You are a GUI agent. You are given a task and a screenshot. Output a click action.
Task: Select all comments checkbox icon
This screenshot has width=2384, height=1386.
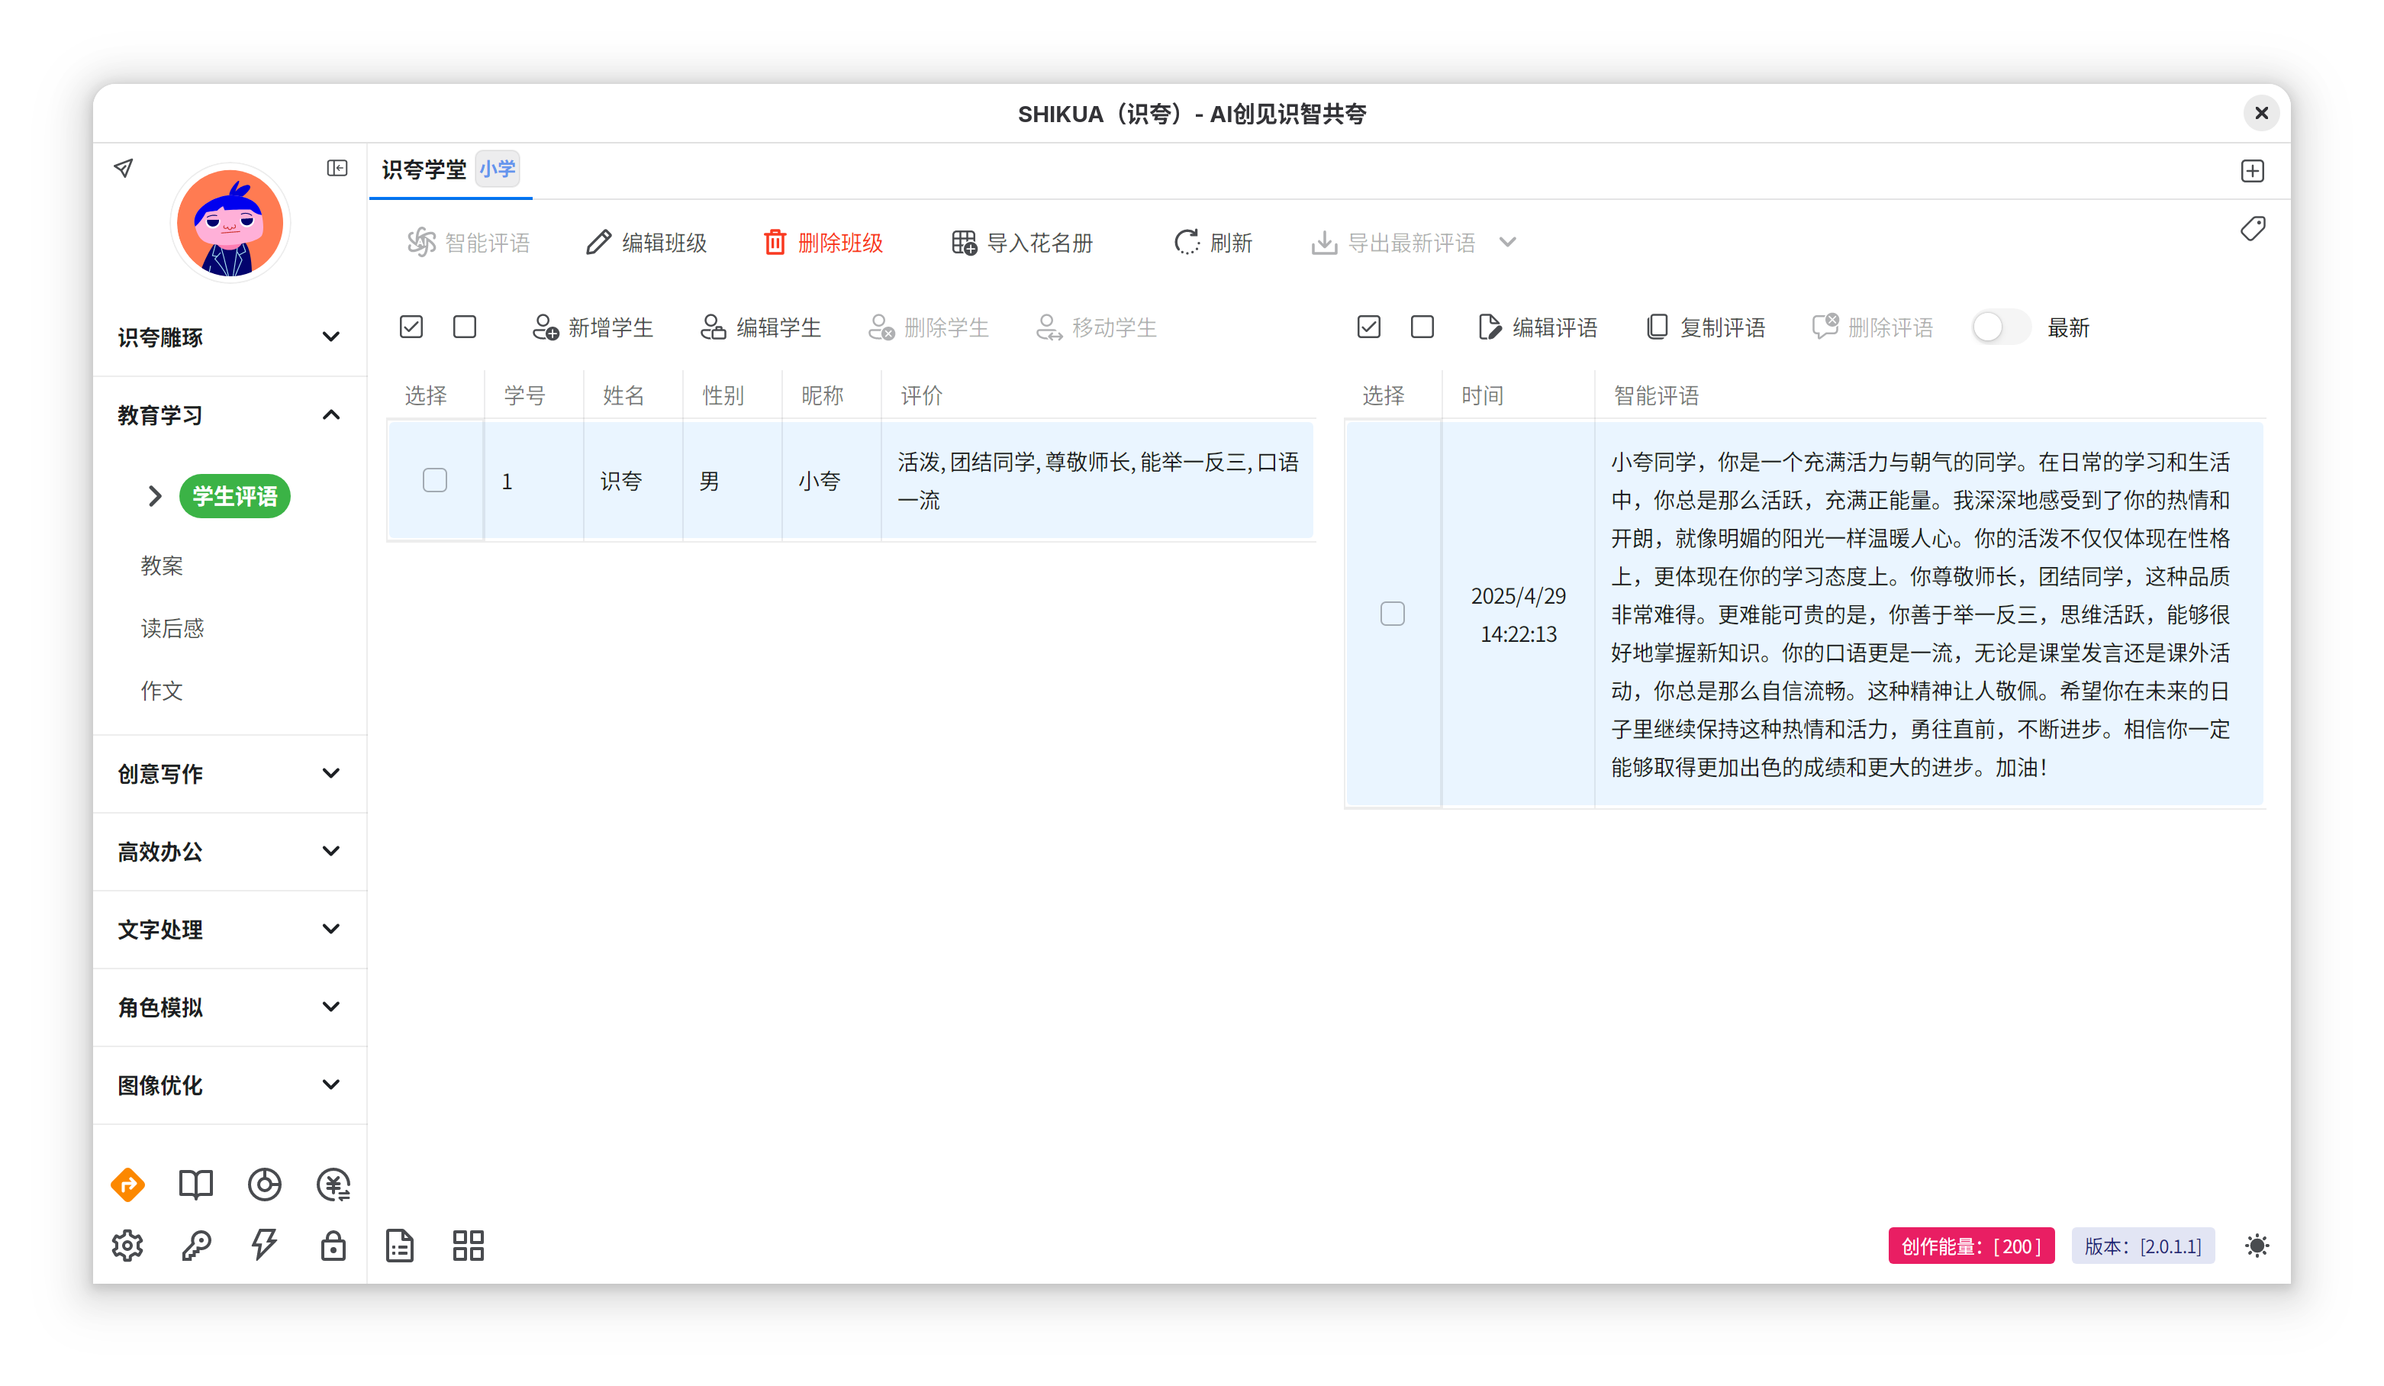pos(1369,327)
